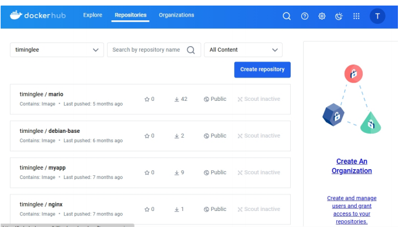Viewport: 401px width, 227px height.
Task: Click the Public globe icon for mario
Action: [206, 99]
